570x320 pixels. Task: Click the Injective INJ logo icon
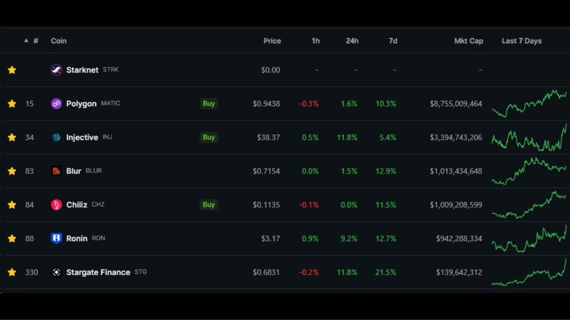56,137
